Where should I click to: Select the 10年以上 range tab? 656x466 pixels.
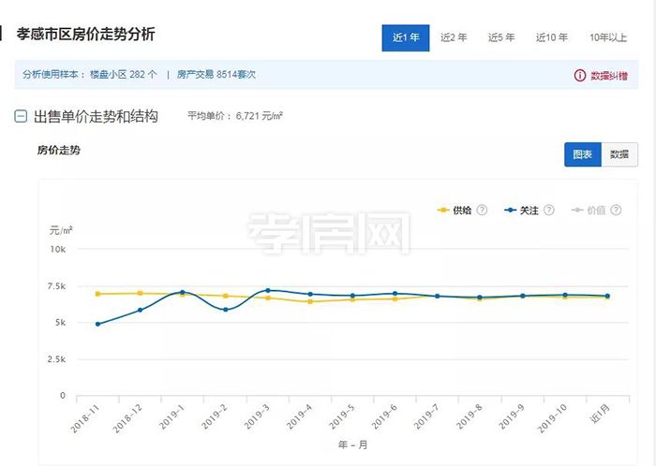(x=607, y=37)
